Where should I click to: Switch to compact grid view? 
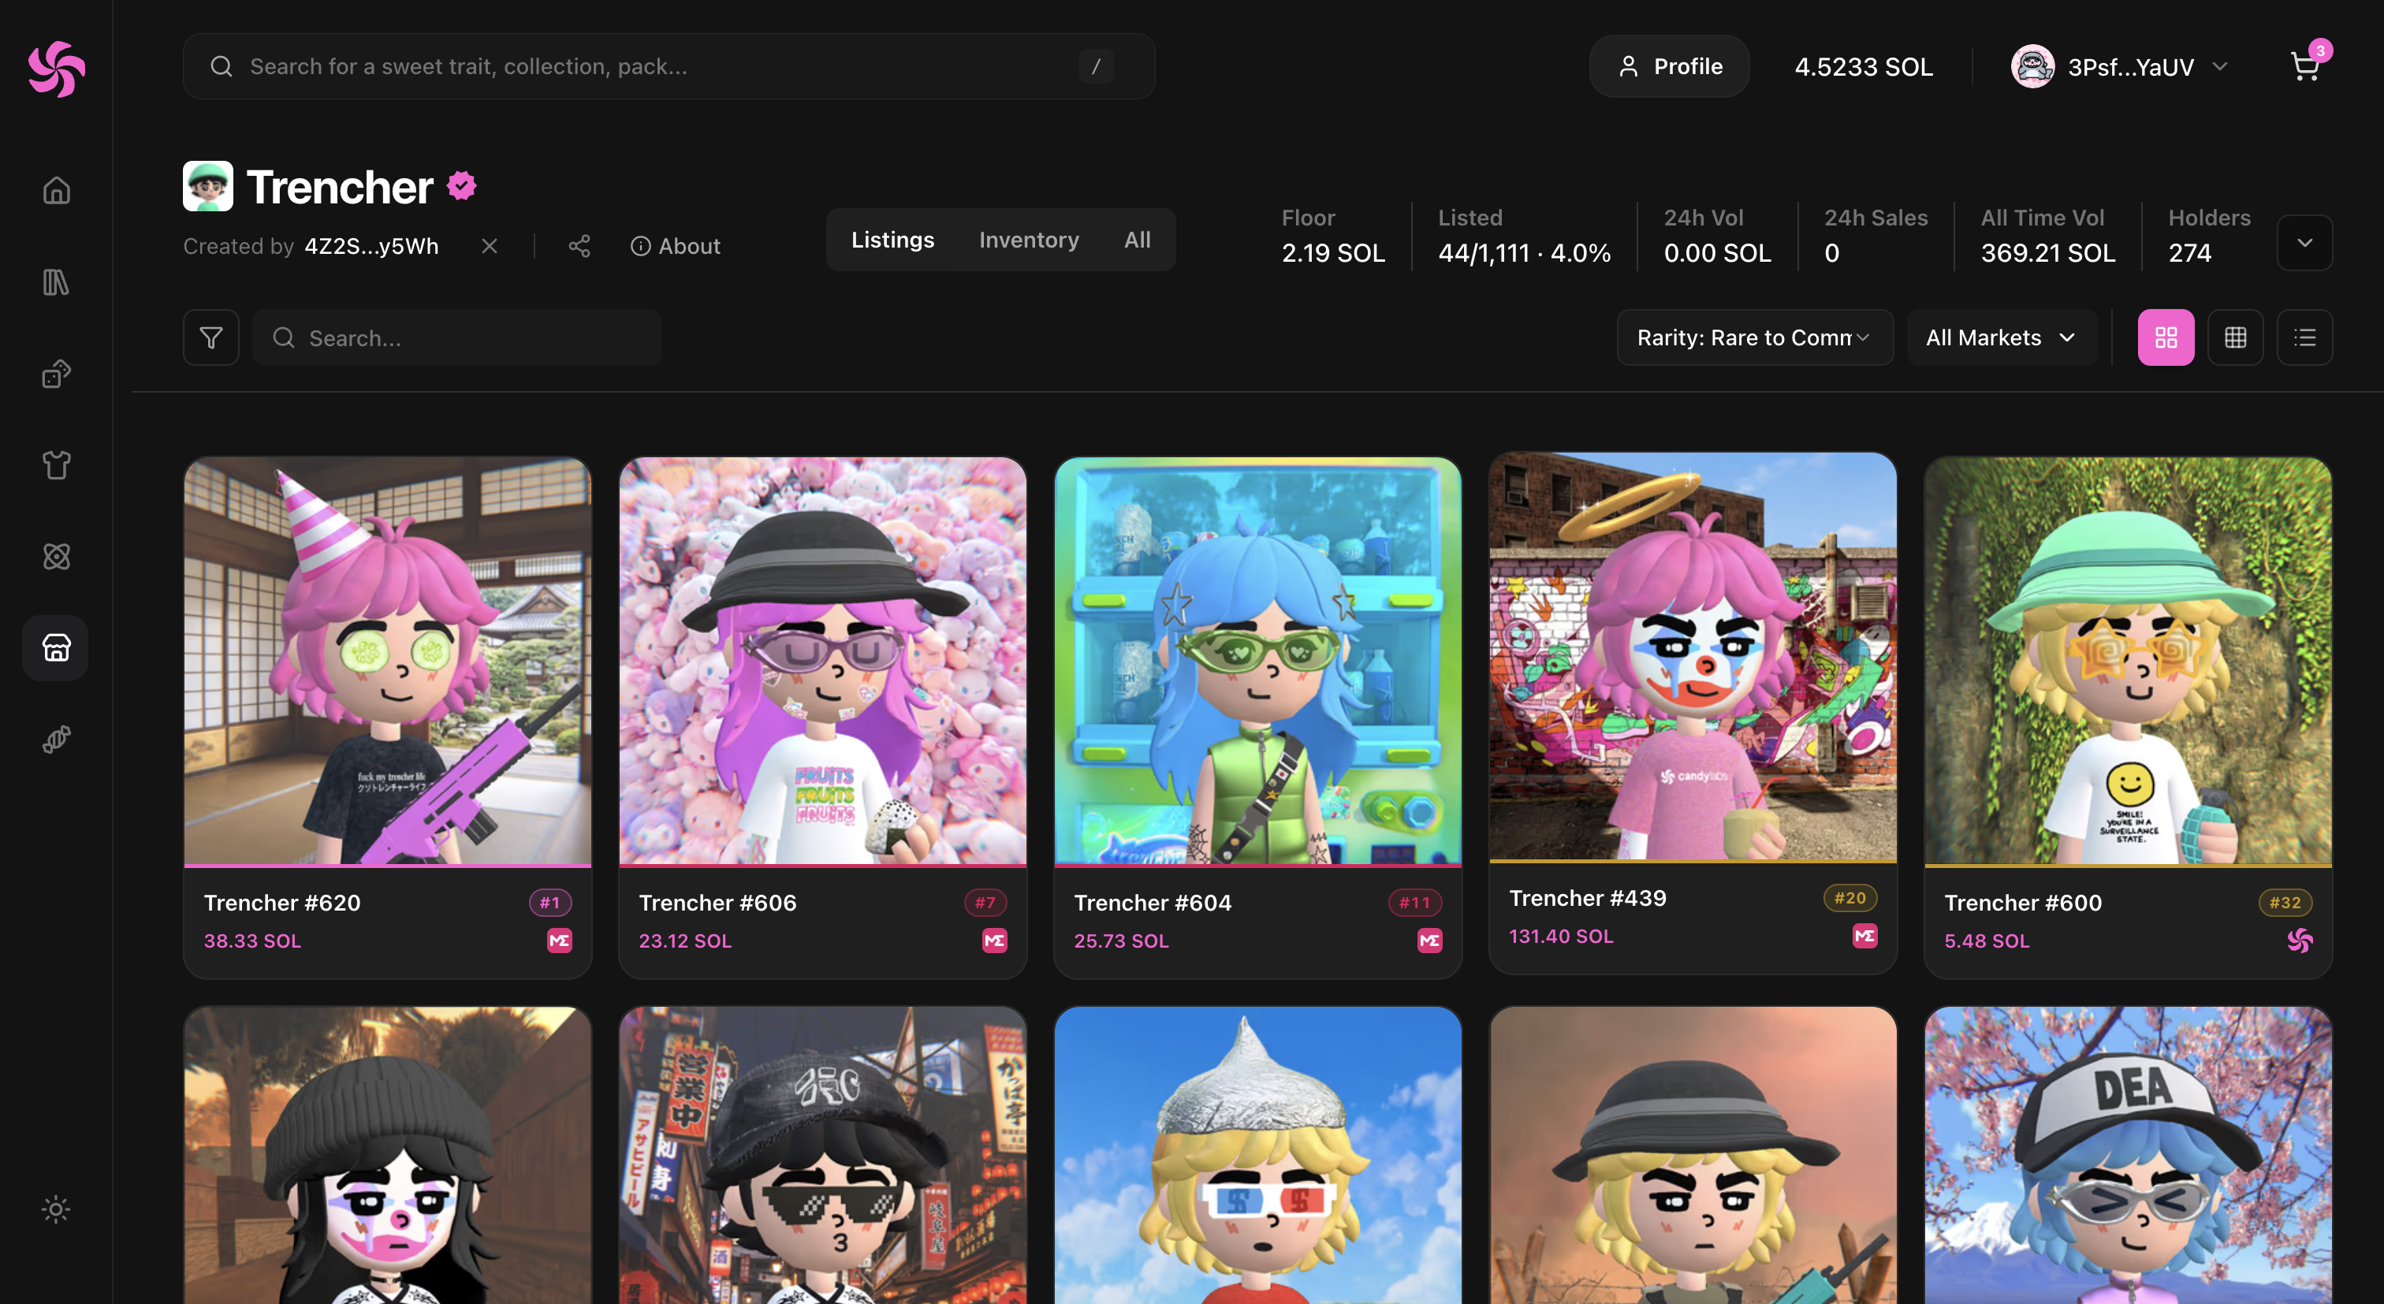pyautogui.click(x=2235, y=337)
